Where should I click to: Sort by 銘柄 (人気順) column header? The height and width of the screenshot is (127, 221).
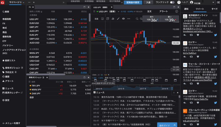click(36, 12)
